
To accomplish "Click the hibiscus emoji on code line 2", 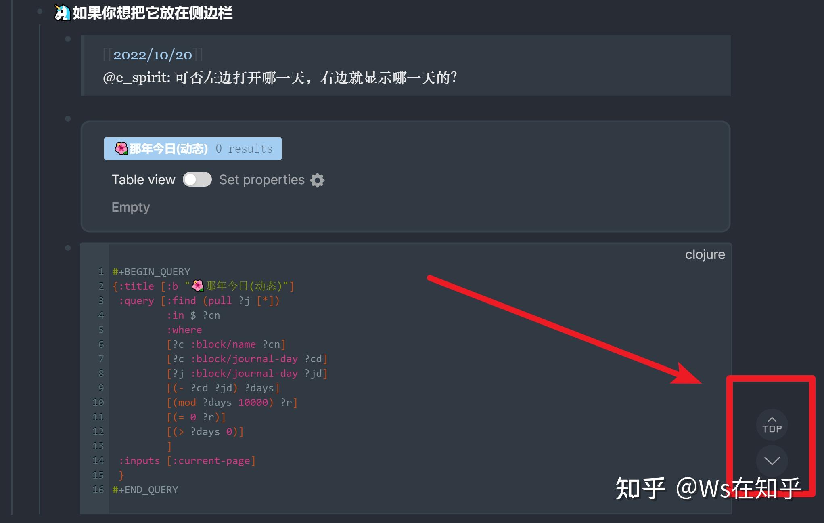I will click(x=197, y=286).
